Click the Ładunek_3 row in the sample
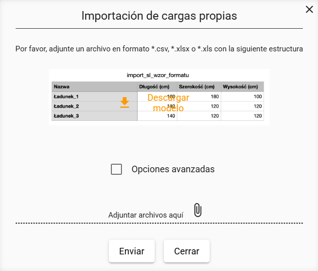 click(x=158, y=116)
